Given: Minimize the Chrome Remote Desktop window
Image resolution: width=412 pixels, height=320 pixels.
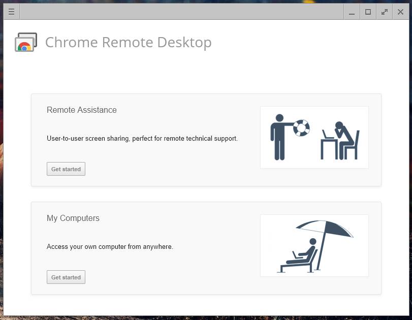Looking at the screenshot, I should click(352, 12).
